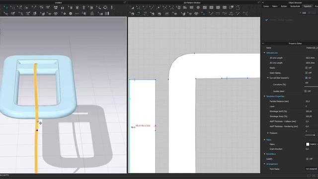
Task: Open the Point Name dropdown
Action: 312,169
